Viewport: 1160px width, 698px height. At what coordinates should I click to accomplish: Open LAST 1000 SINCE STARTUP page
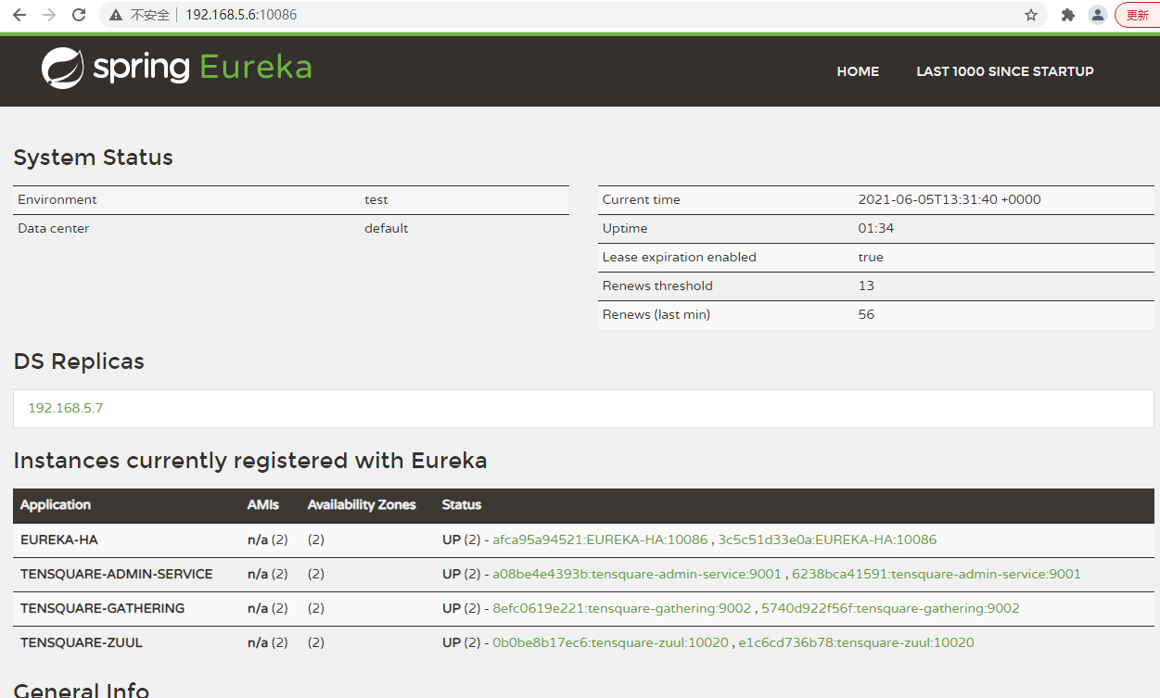coord(1005,71)
